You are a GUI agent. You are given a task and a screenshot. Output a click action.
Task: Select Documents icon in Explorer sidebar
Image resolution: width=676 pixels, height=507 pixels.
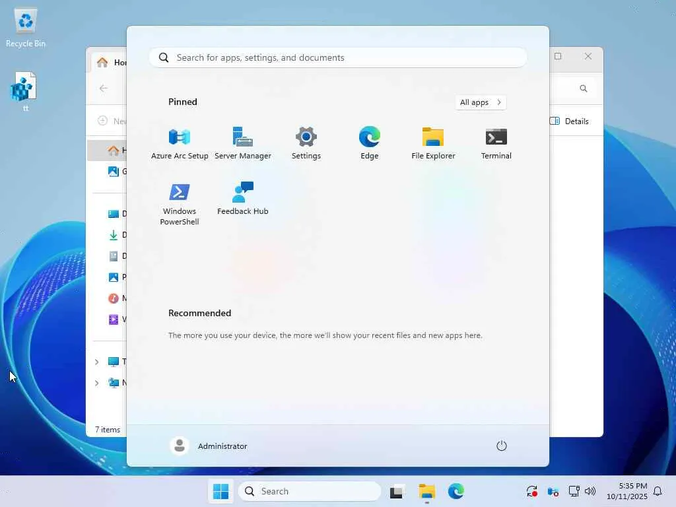[x=114, y=256]
